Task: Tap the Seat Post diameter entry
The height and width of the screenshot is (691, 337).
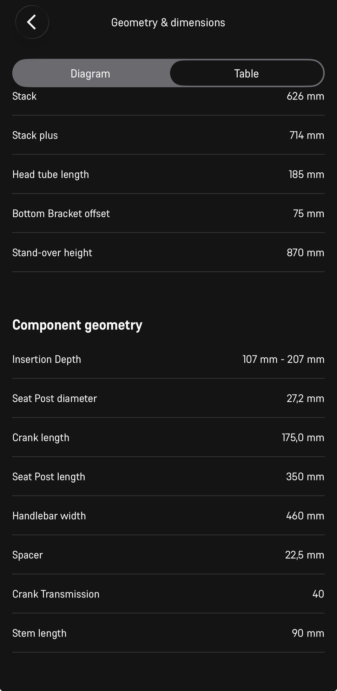Action: click(168, 398)
